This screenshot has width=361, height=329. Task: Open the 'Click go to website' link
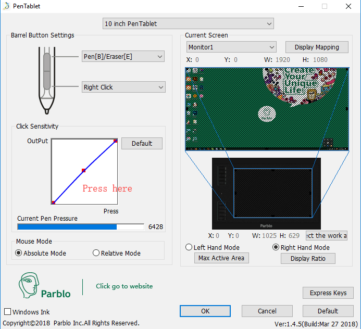(x=125, y=286)
